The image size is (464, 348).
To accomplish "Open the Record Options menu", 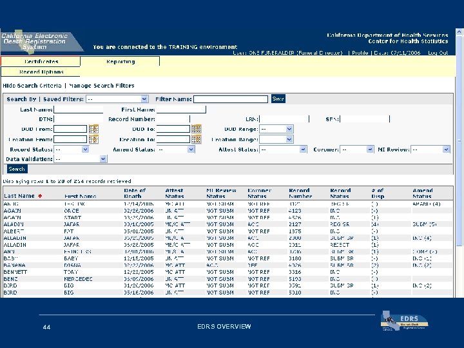I will tap(41, 72).
